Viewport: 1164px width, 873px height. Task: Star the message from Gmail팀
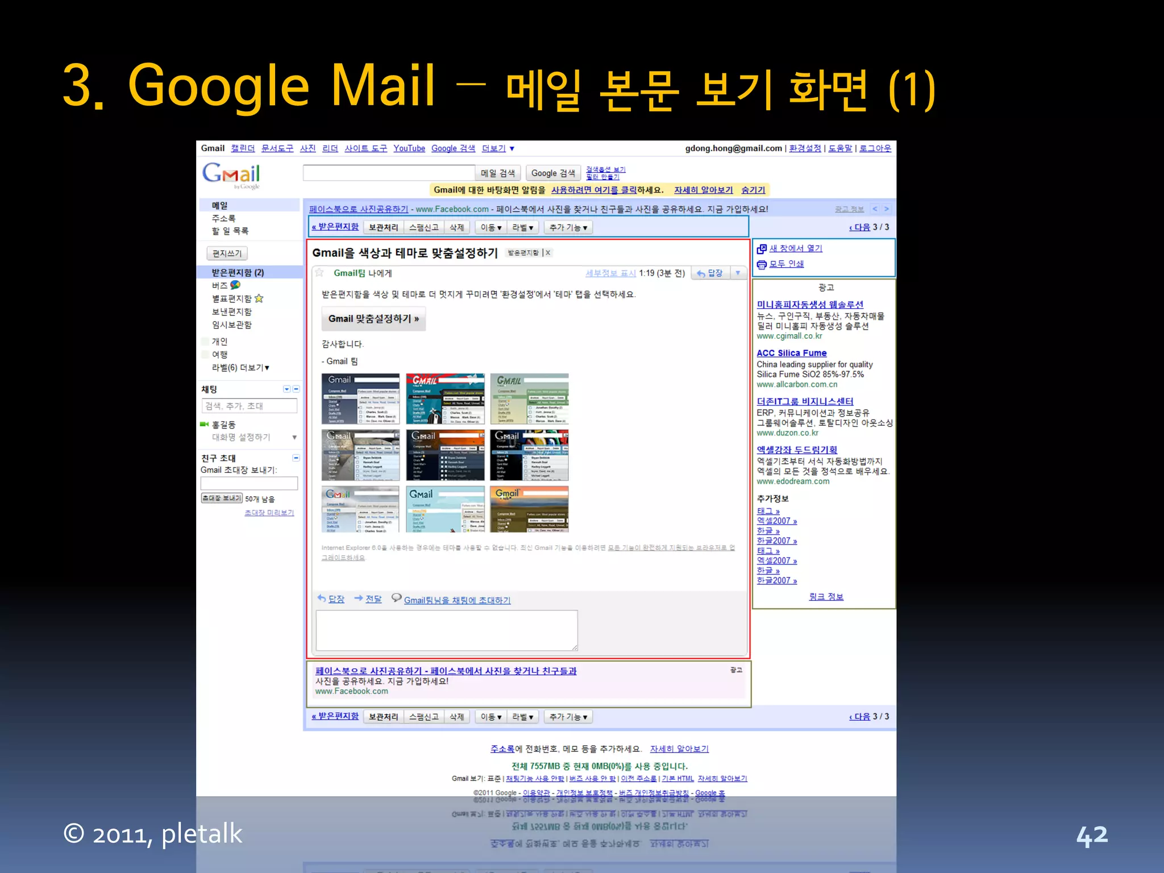click(319, 273)
